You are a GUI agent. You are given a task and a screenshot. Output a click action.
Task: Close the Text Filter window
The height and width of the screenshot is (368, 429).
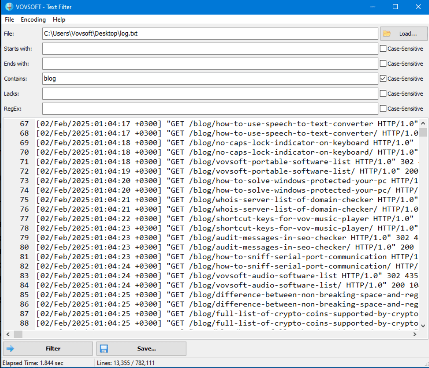[x=418, y=7]
